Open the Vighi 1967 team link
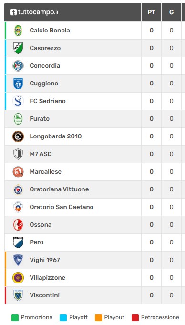 pyautogui.click(x=45, y=260)
